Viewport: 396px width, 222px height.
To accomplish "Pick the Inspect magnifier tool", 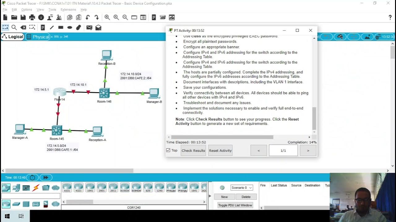I will [x=14, y=27].
